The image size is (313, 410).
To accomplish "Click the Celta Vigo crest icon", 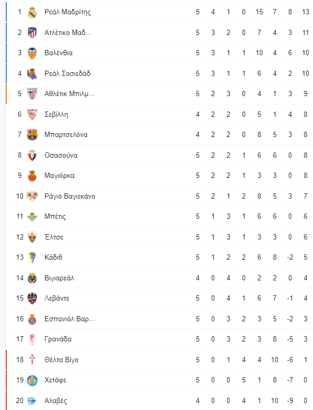I will point(32,360).
